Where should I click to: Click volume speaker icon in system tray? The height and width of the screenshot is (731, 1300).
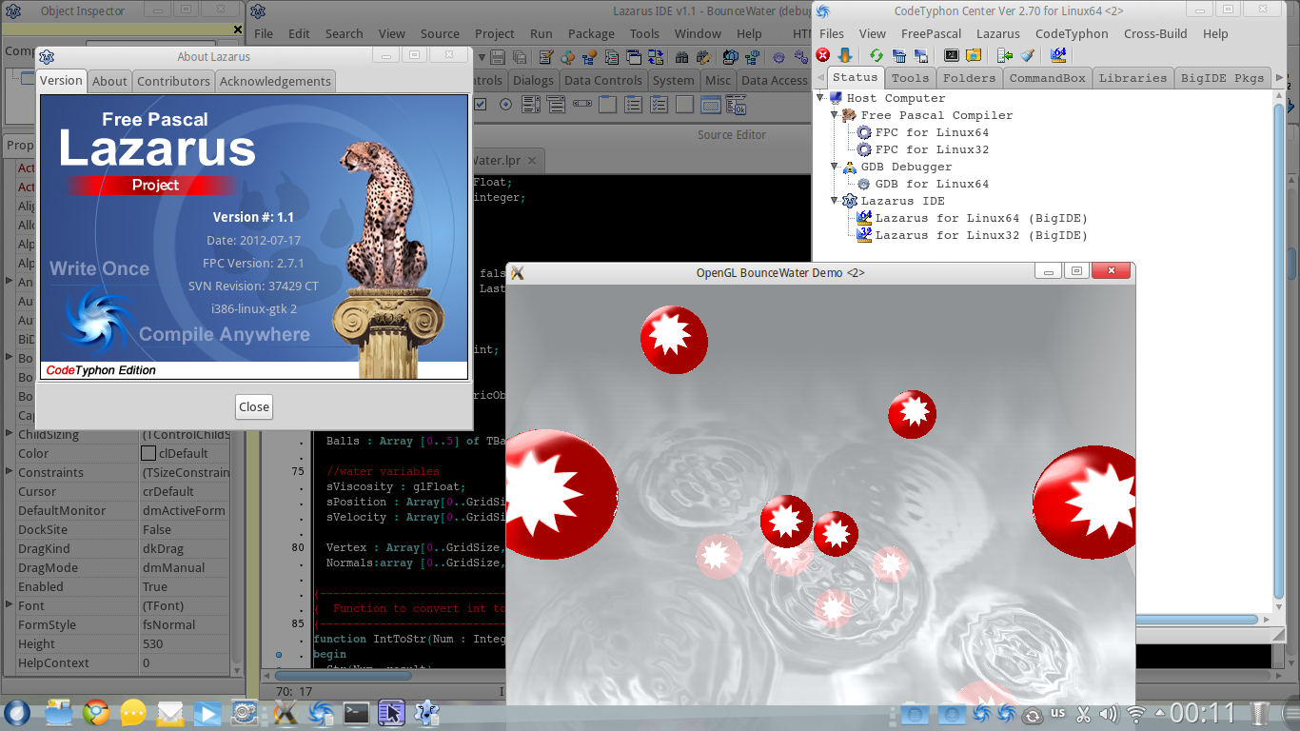(1109, 713)
